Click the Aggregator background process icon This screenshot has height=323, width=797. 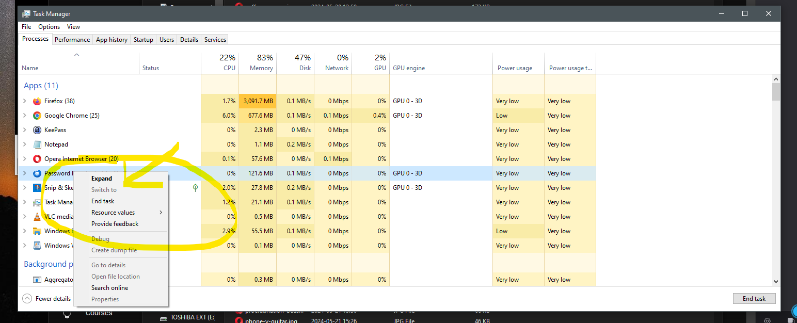click(37, 280)
